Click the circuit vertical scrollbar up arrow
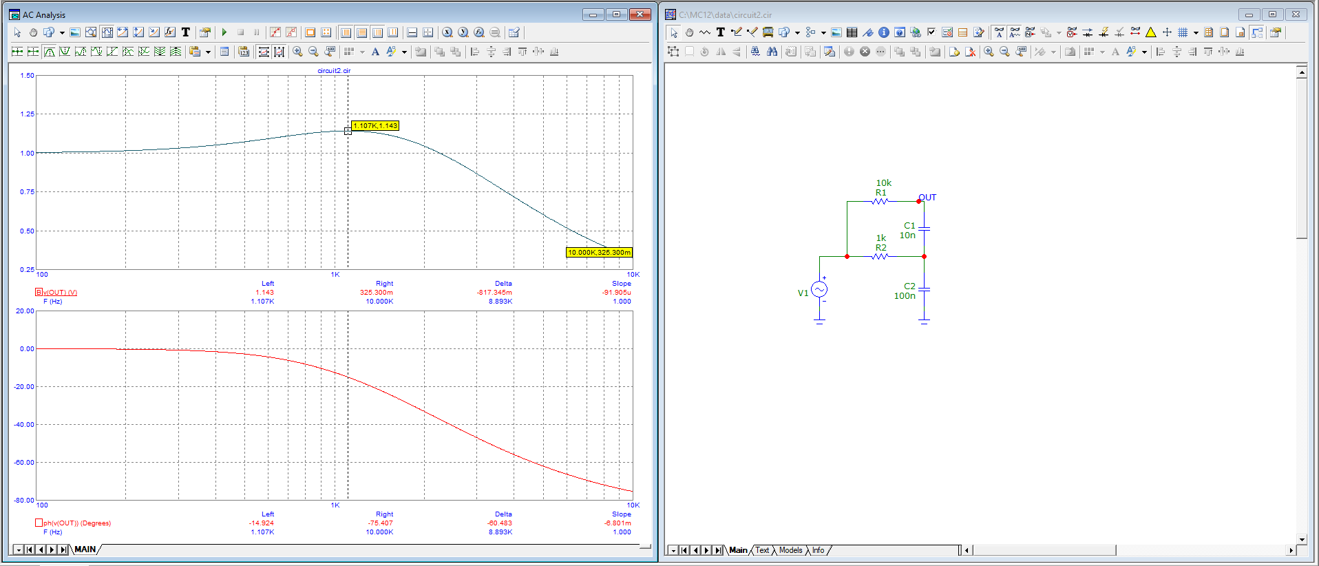The image size is (1319, 566). point(1301,72)
